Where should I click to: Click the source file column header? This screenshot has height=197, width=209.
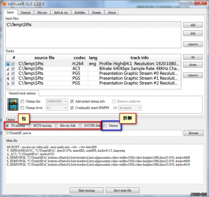pos(44,58)
